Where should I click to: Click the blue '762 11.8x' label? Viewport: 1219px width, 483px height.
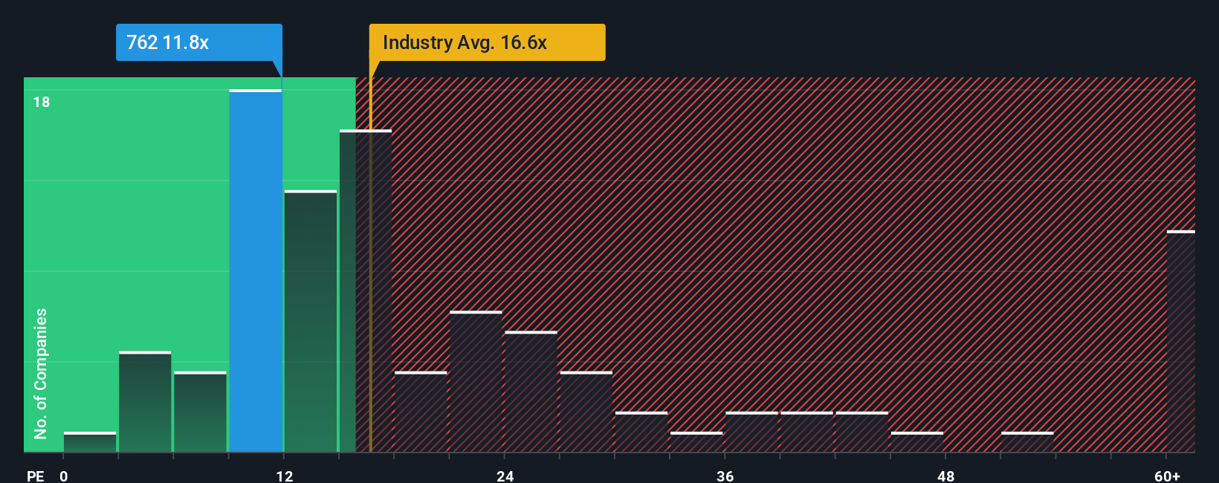tap(199, 42)
